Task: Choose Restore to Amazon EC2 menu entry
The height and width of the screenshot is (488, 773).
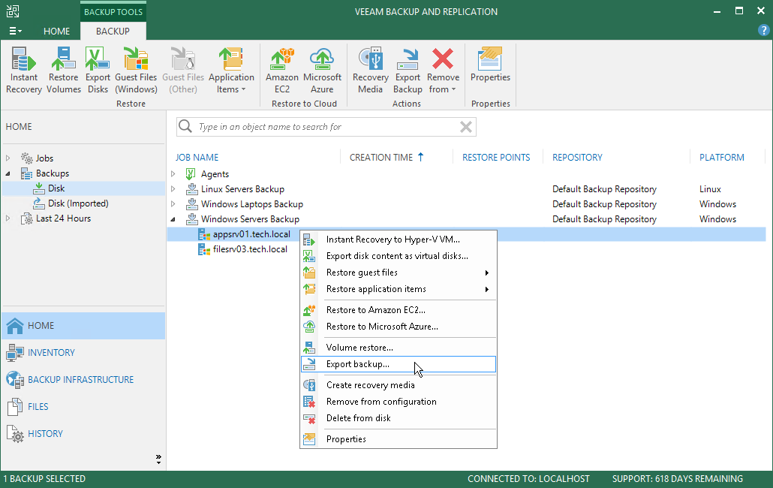Action: pyautogui.click(x=399, y=310)
